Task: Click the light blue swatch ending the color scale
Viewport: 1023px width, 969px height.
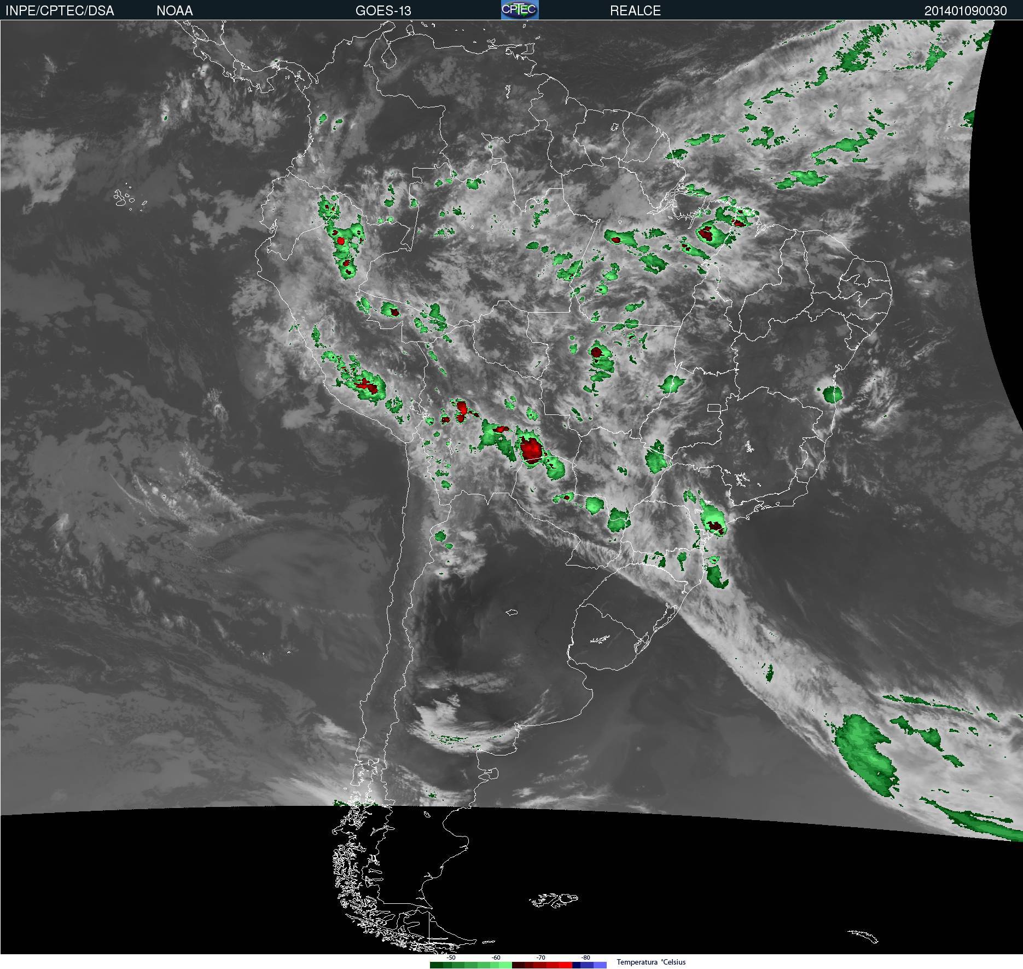Action: (600, 965)
